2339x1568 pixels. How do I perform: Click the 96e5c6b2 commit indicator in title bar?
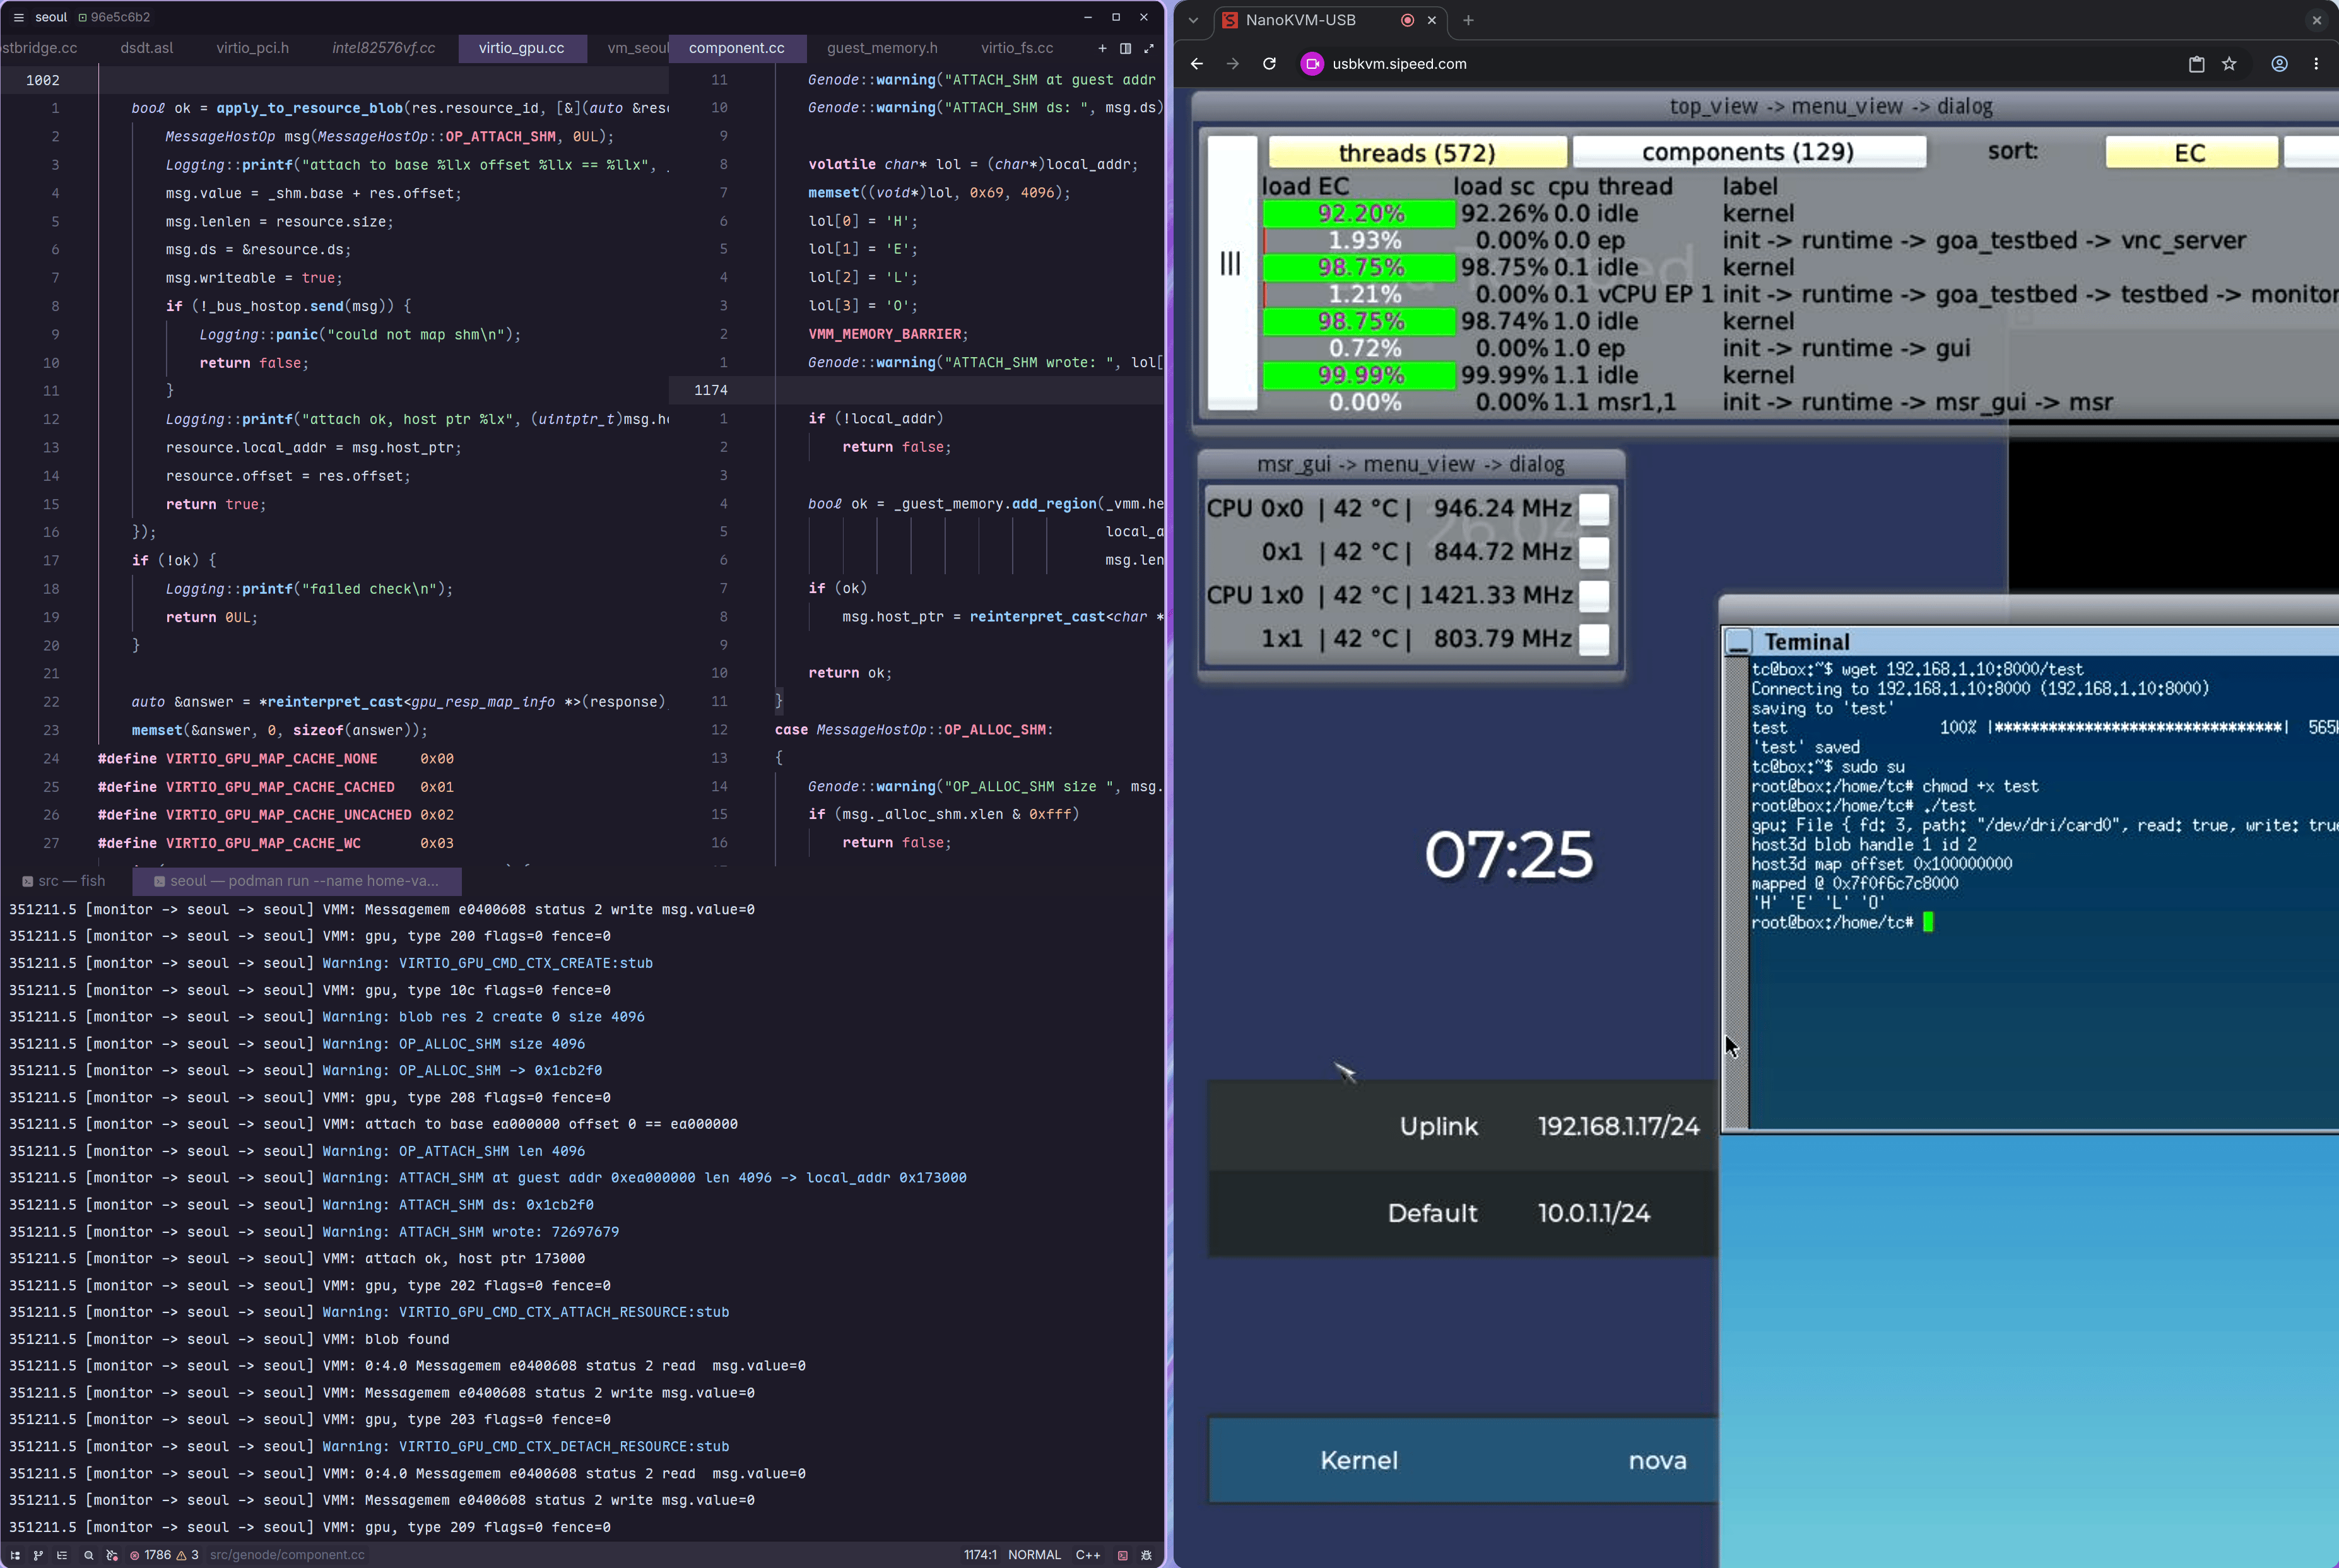[114, 17]
